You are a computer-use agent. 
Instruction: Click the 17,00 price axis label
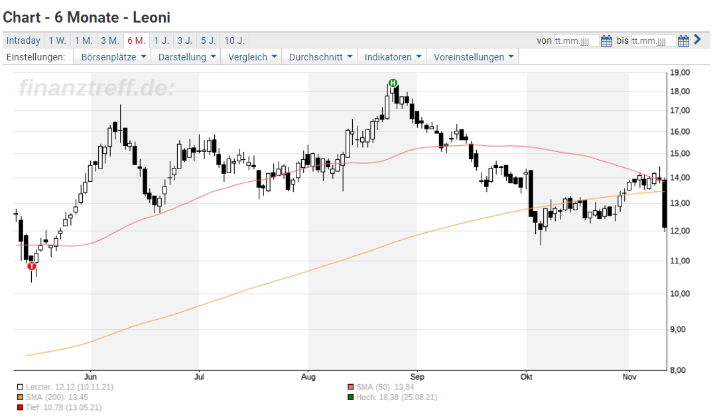680,110
